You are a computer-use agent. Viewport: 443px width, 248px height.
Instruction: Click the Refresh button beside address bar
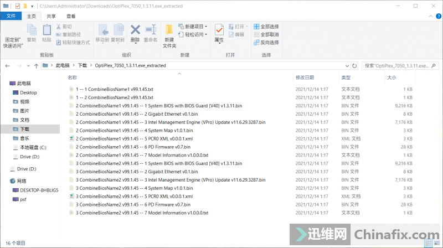354,66
